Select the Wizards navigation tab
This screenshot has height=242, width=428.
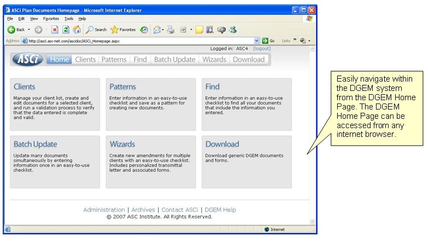tap(214, 59)
